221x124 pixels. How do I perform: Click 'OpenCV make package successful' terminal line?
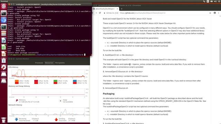23,53
